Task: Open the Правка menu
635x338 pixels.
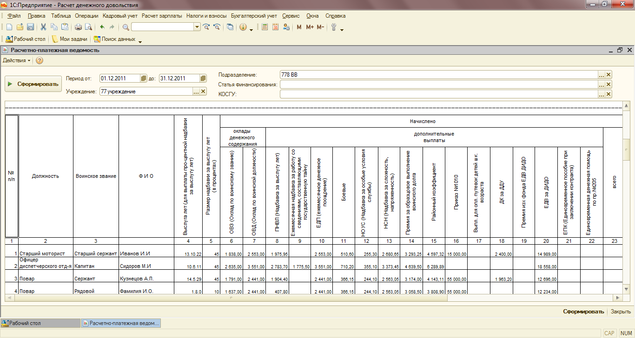Action: pyautogui.click(x=37, y=16)
